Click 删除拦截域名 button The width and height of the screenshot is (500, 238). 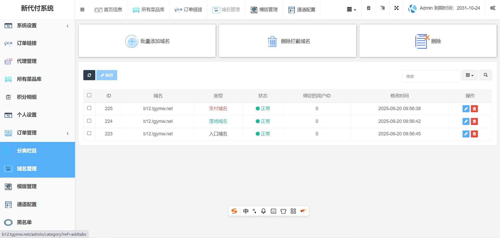click(287, 41)
